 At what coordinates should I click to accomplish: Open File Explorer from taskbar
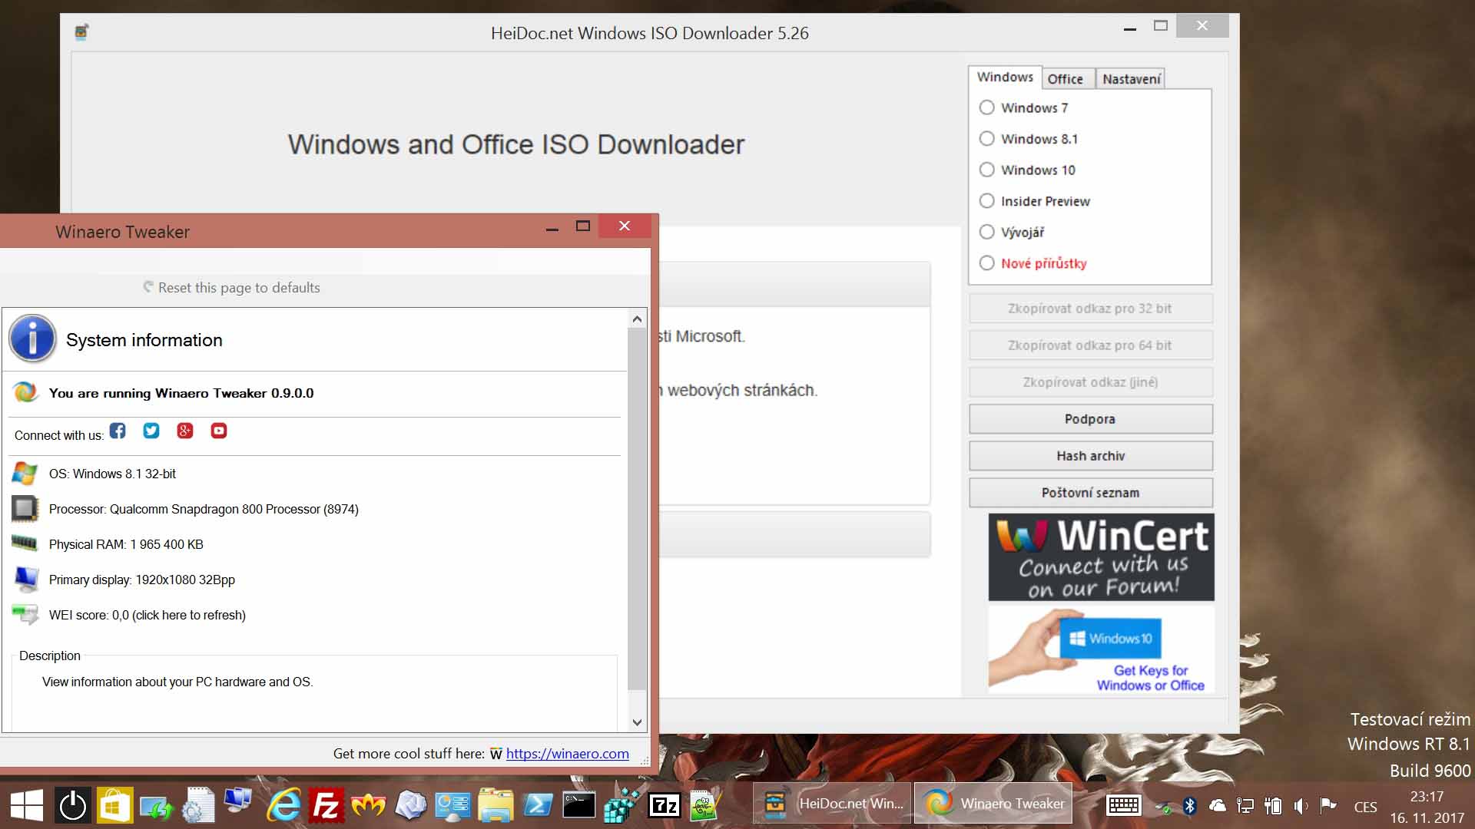[x=496, y=805]
